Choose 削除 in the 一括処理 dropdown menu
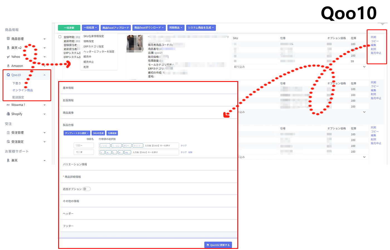The height and width of the screenshot is (250, 390). click(86, 67)
